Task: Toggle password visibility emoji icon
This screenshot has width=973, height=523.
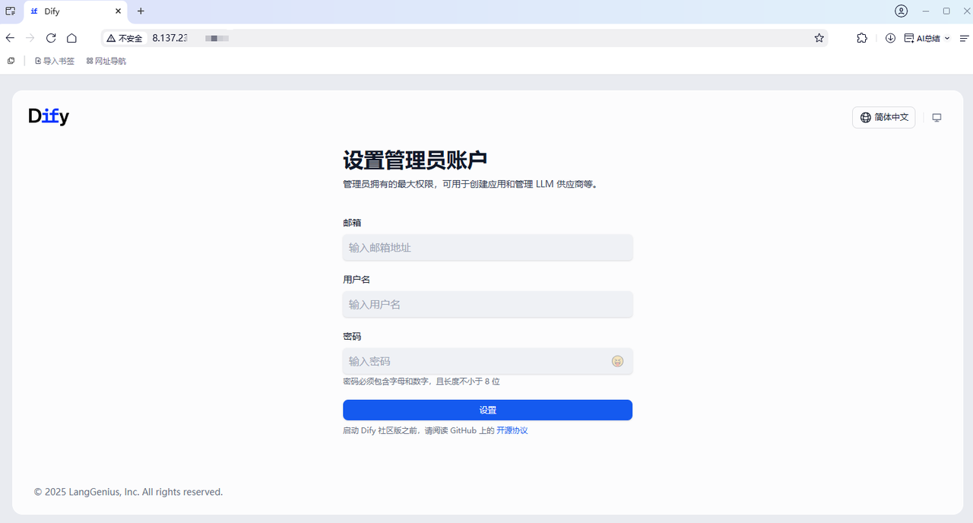Action: coord(617,361)
